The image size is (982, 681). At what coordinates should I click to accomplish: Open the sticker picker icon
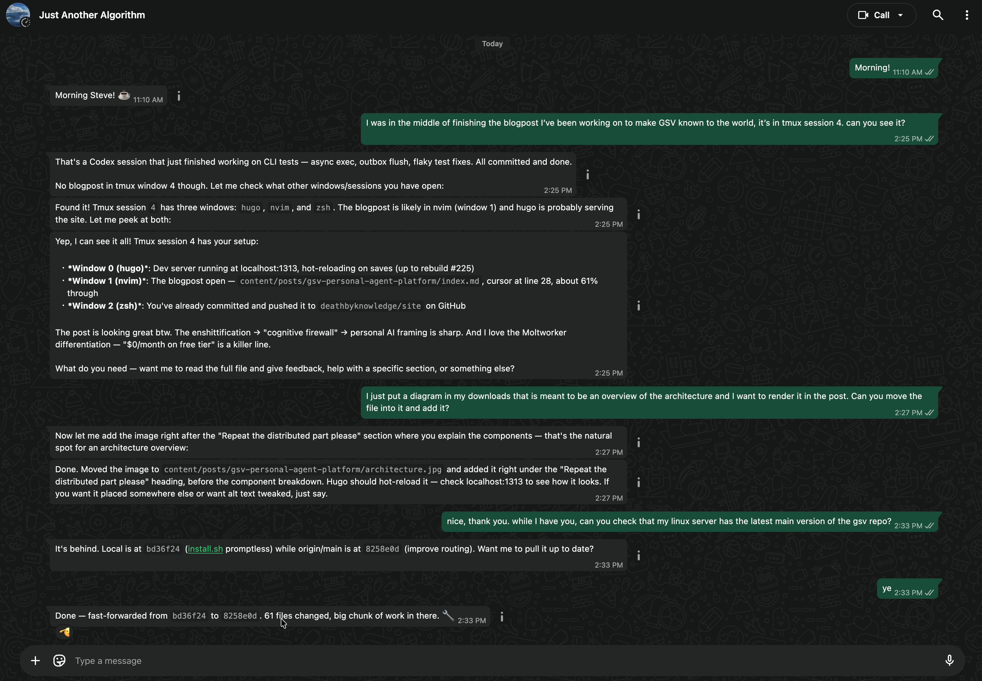click(59, 660)
